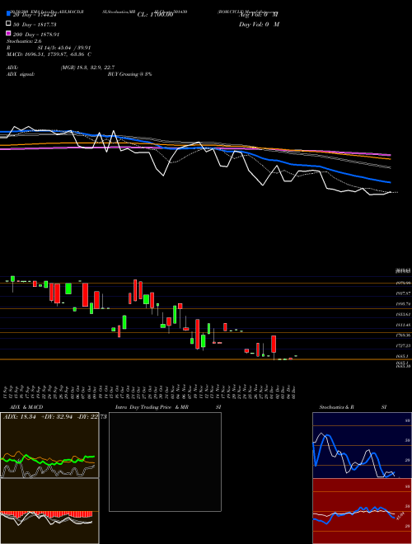
Task: Click the 1853.61 price axis label
Action: [403, 314]
